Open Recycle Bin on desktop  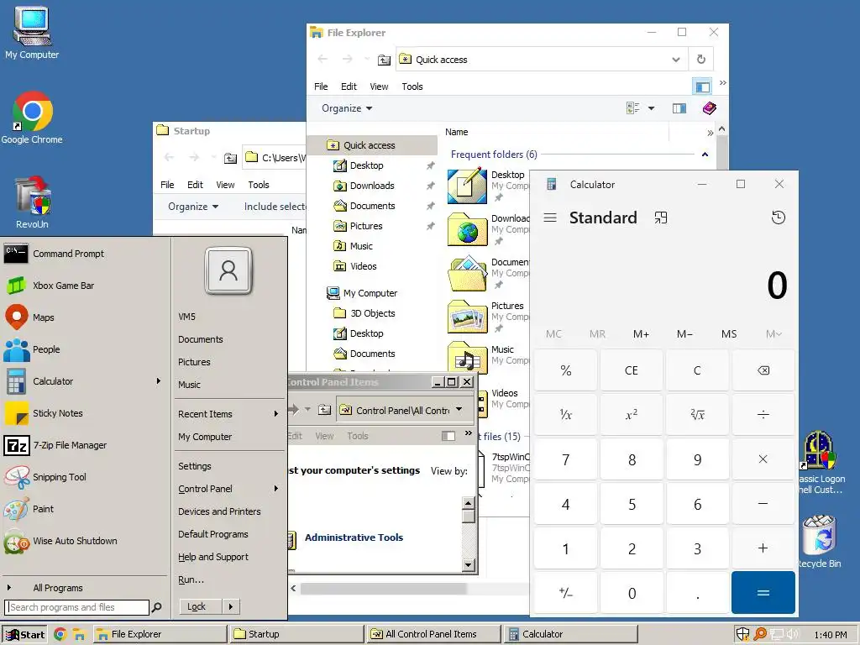[820, 542]
